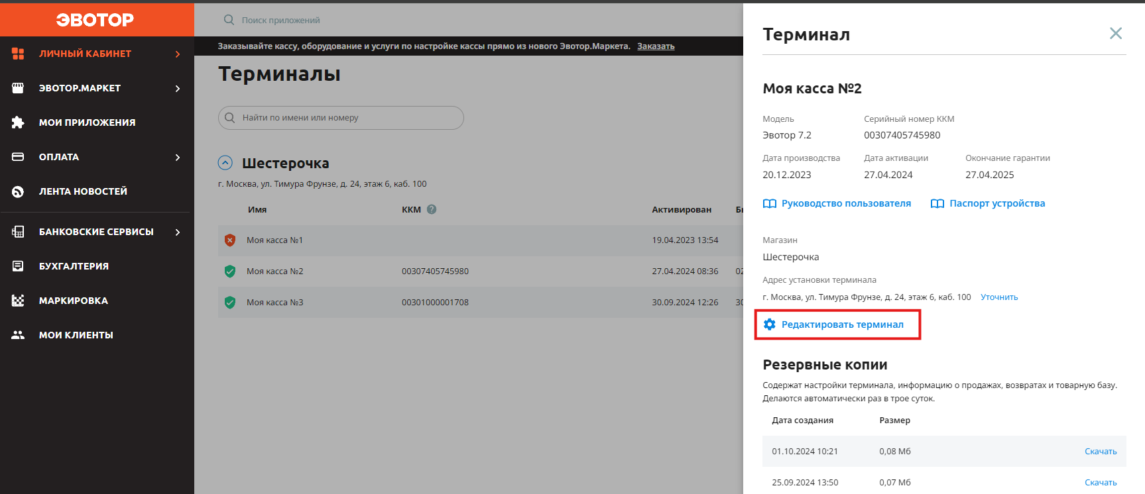Download backup from 25.09.2024 13:50
Screen dimensions: 1145x494
coord(1101,483)
